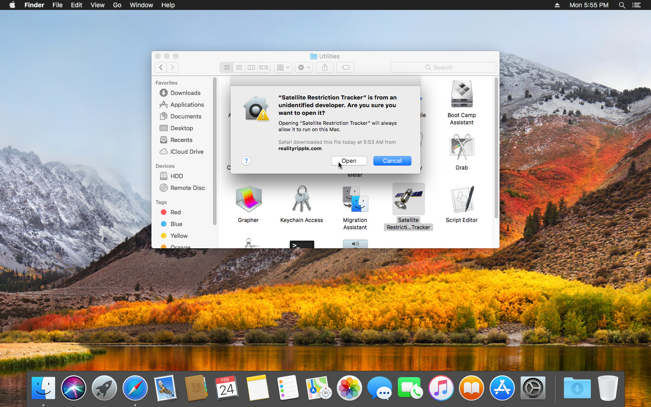Open Script Editor from Utilities
Viewport: 651px width, 407px height.
pos(462,199)
